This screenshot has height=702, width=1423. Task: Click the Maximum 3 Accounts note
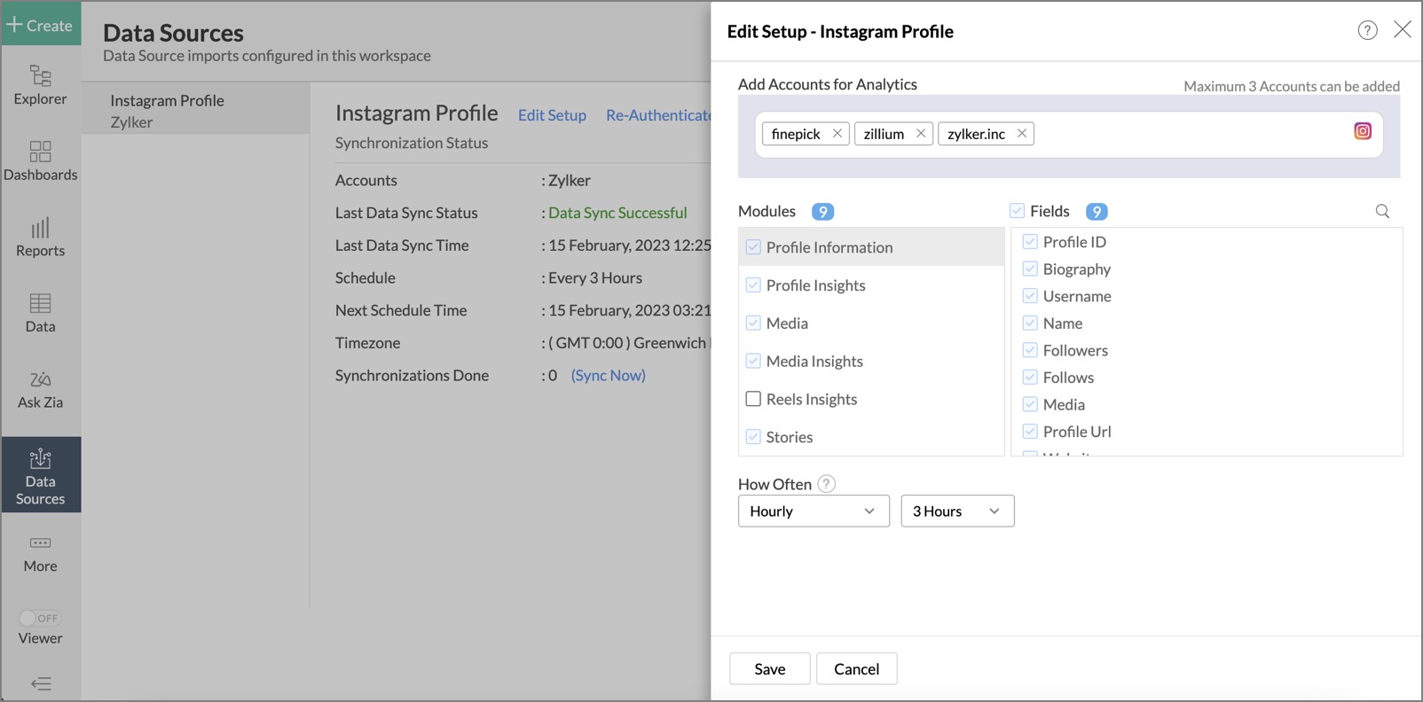coord(1292,86)
